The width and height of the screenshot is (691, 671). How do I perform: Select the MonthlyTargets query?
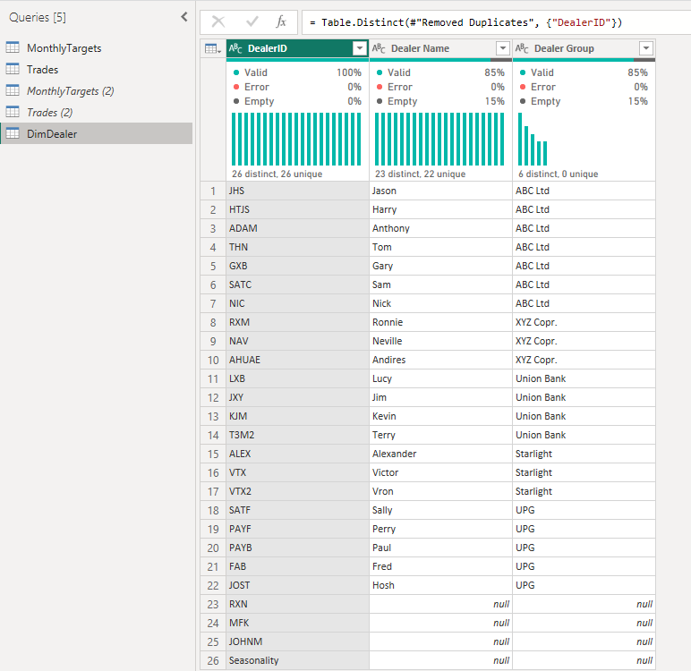[96, 48]
